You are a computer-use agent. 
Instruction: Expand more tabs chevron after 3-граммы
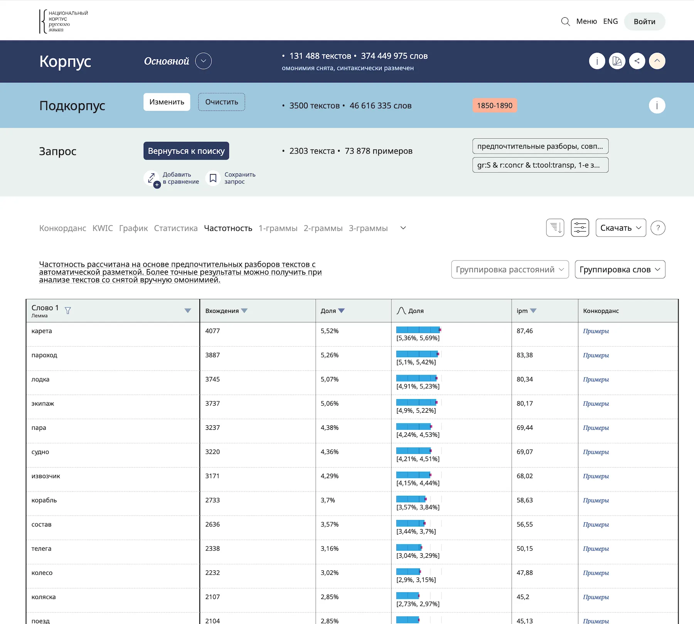(403, 228)
